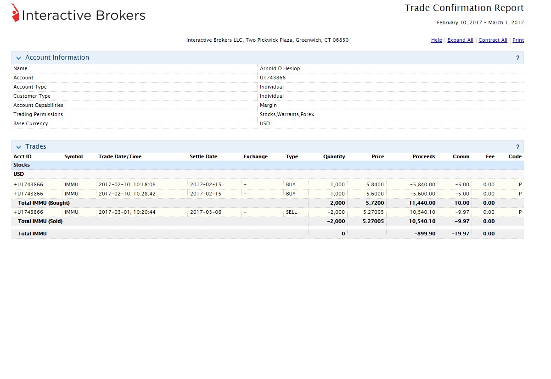
Task: Click the Interactive Brokers logo
Action: 79,13
